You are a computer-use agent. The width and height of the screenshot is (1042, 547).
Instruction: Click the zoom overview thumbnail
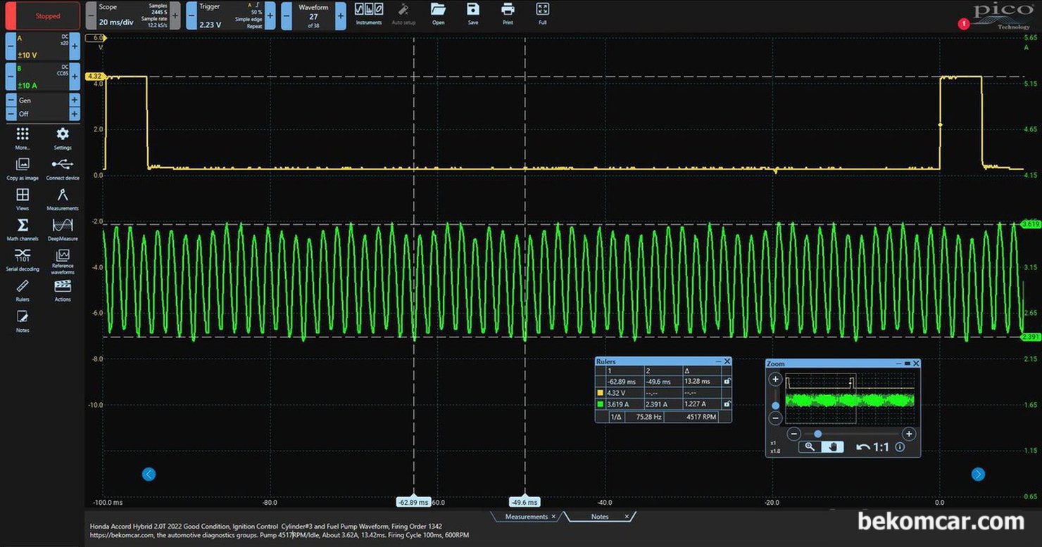point(850,398)
